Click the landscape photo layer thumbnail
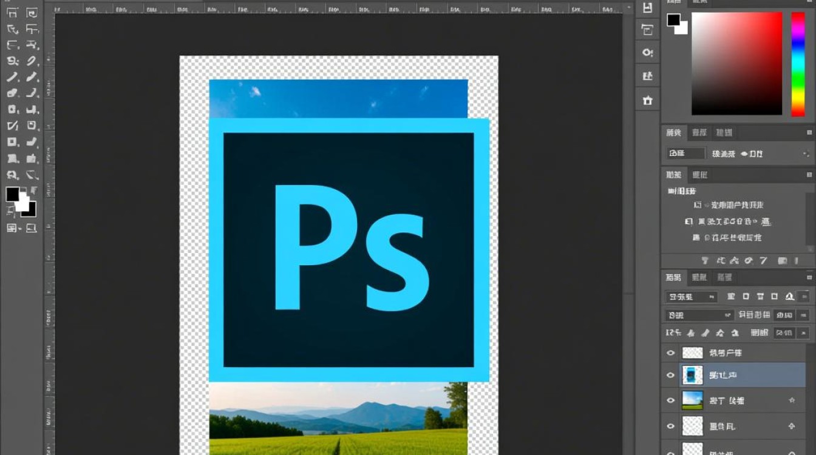The height and width of the screenshot is (455, 816). (692, 400)
